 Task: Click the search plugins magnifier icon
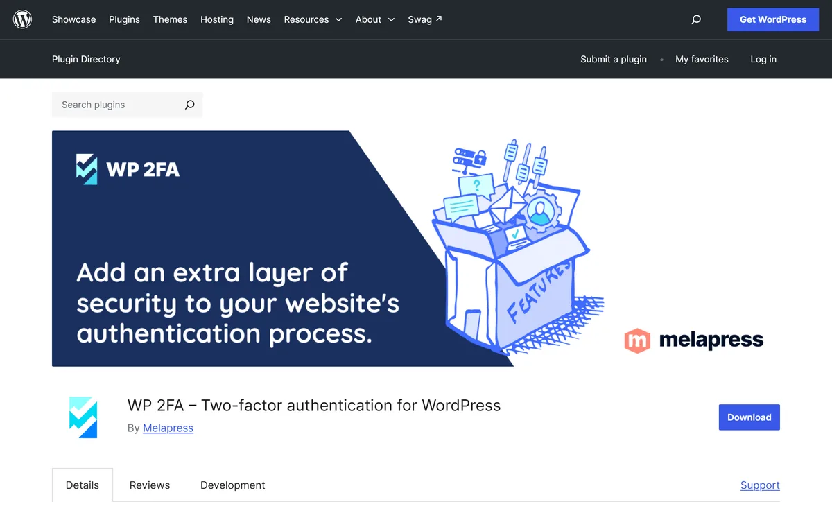point(189,105)
